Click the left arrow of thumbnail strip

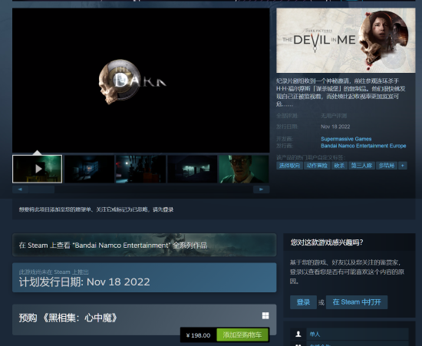pos(20,189)
